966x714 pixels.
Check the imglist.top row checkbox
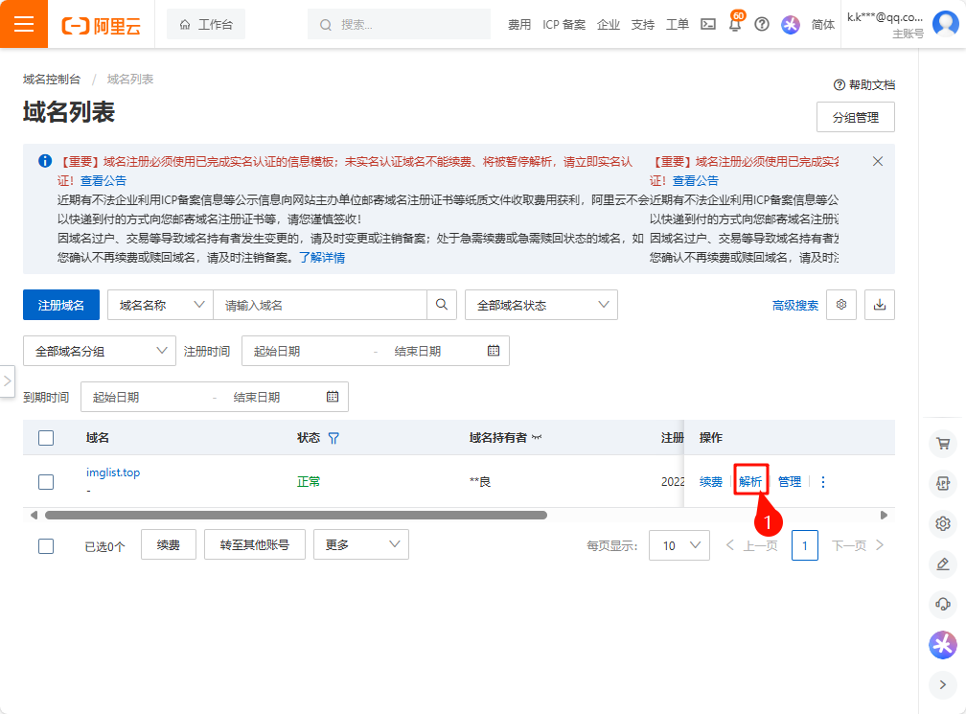(x=46, y=482)
